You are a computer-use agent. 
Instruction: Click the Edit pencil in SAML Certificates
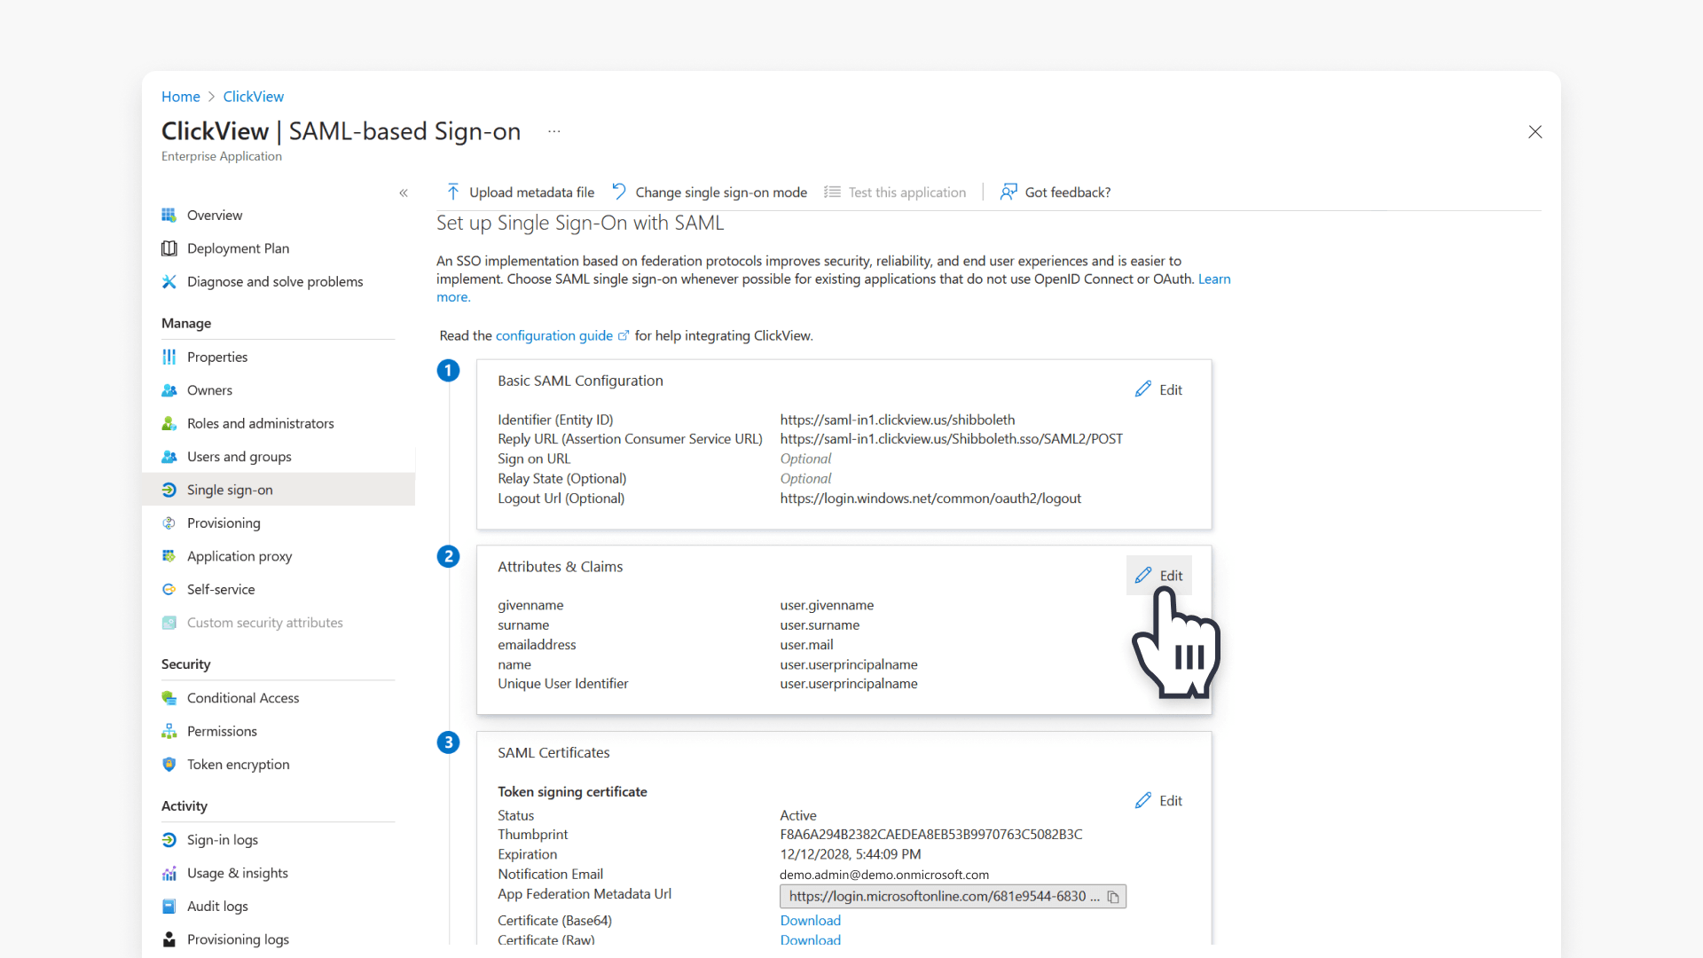(1158, 800)
